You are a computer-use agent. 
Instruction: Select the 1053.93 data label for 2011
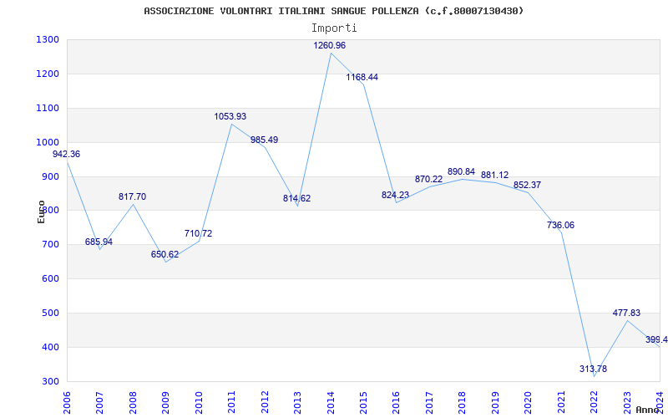point(230,116)
